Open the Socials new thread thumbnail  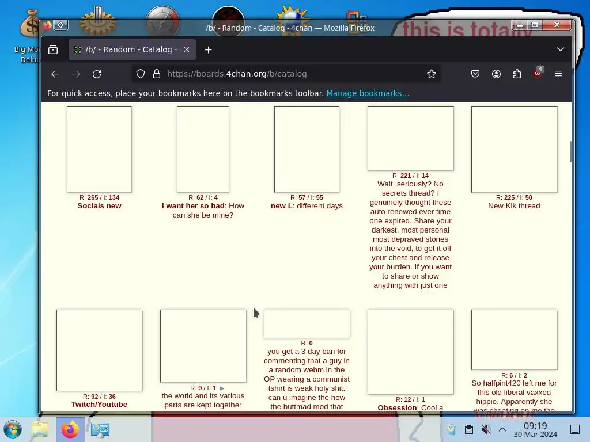click(99, 150)
